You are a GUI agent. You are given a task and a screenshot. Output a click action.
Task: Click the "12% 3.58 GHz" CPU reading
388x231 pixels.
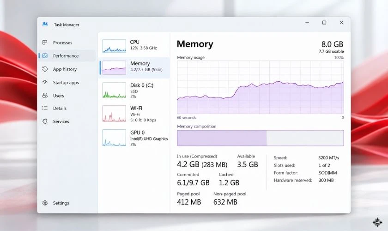point(144,48)
